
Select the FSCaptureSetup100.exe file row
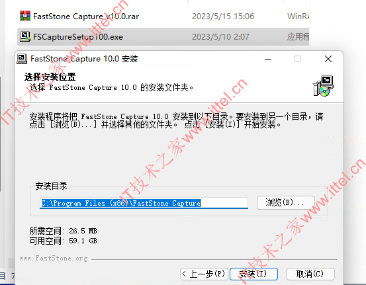[x=163, y=36]
